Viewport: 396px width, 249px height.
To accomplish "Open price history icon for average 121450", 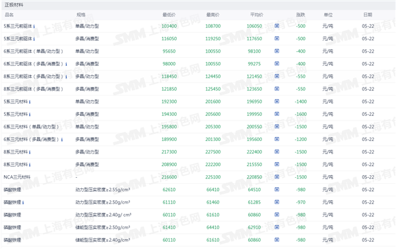I will tap(277, 76).
